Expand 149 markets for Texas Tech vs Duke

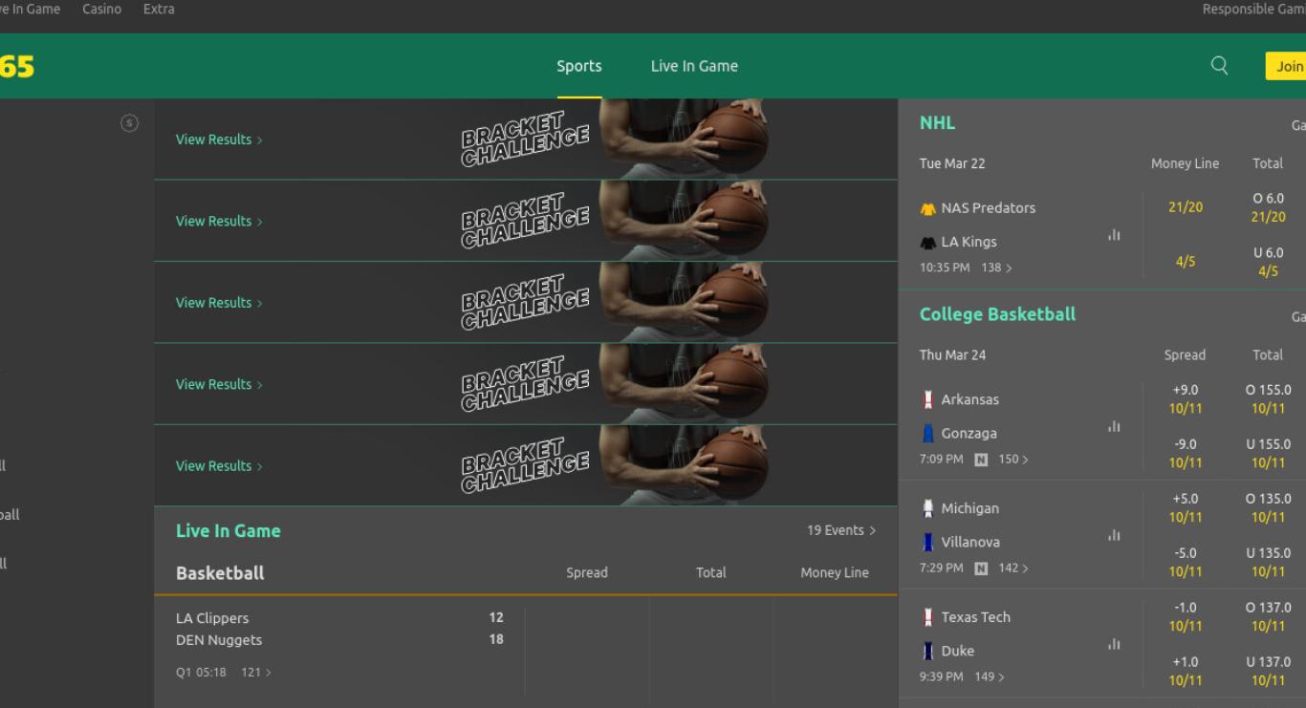989,677
